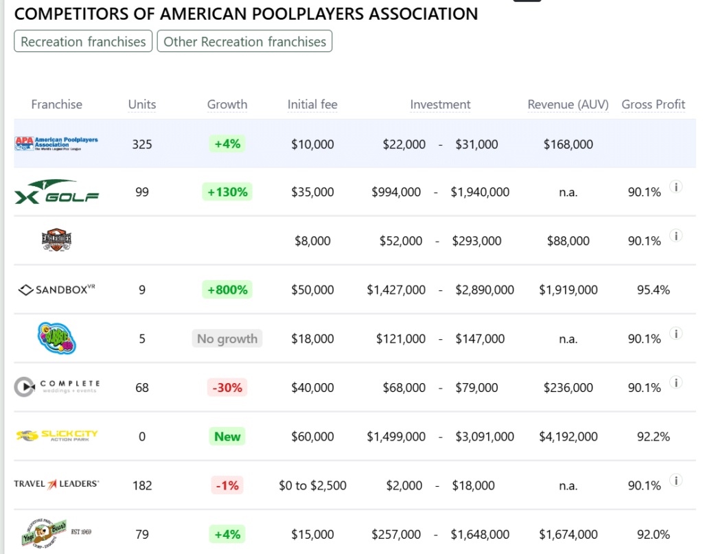Viewport: 703px width, 554px height.
Task: Click info icon in the $18,000 fee row
Action: pyautogui.click(x=676, y=333)
